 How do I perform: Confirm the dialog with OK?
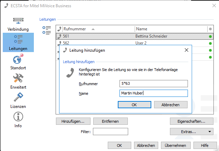pyautogui.click(x=134, y=104)
